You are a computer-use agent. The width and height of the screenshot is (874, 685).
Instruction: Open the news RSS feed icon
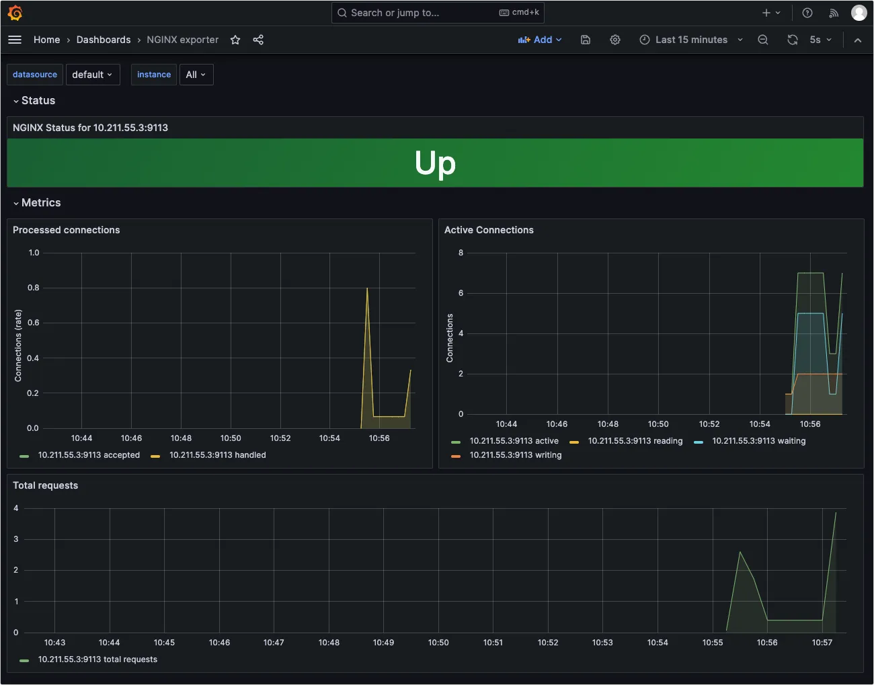[834, 13]
